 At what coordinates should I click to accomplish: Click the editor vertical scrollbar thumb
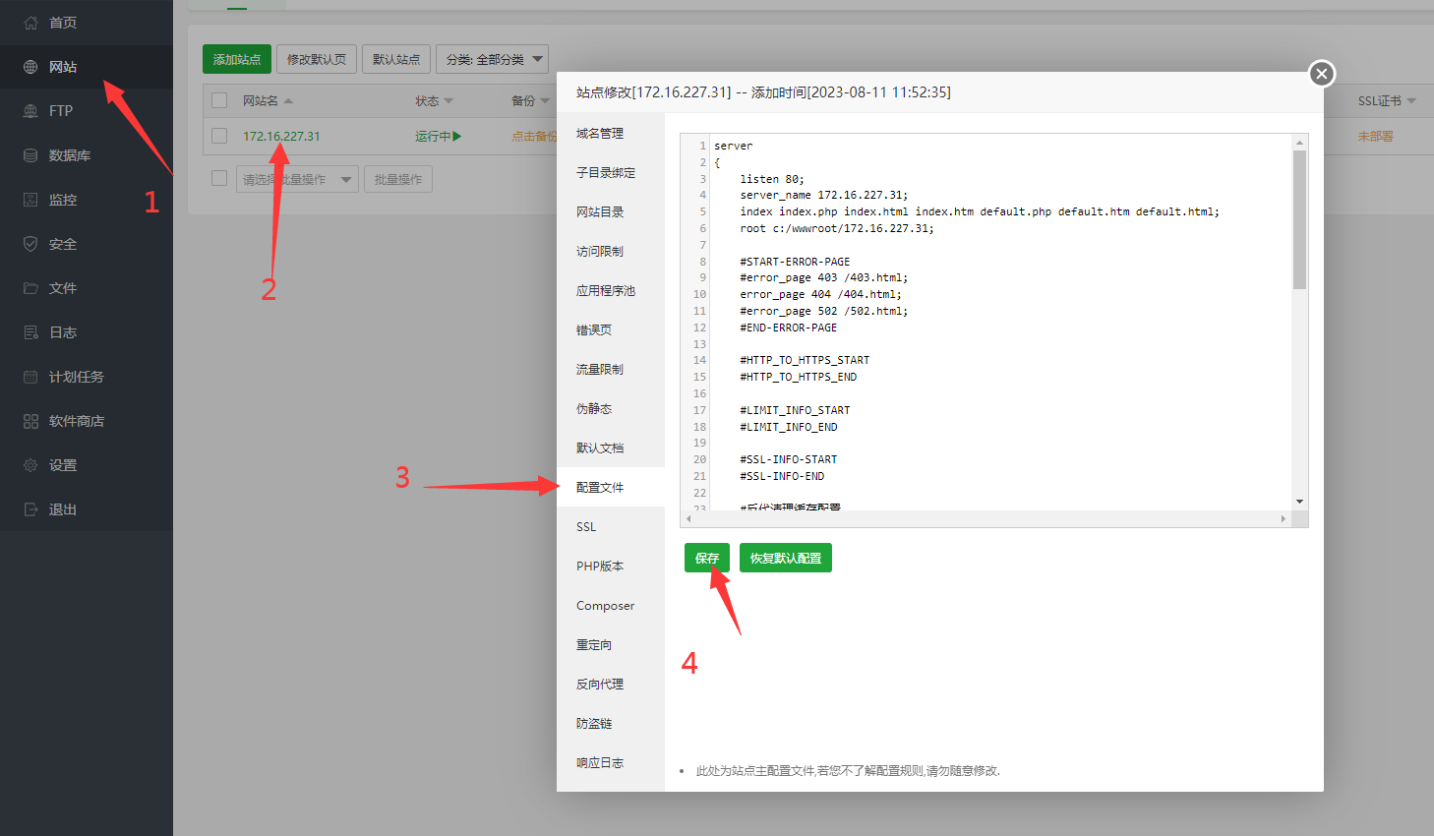1299,220
